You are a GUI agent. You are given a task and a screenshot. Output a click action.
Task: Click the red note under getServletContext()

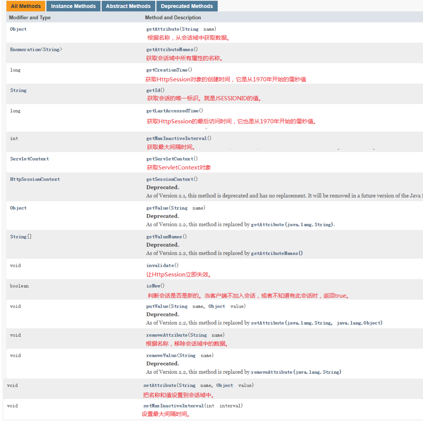coord(179,167)
